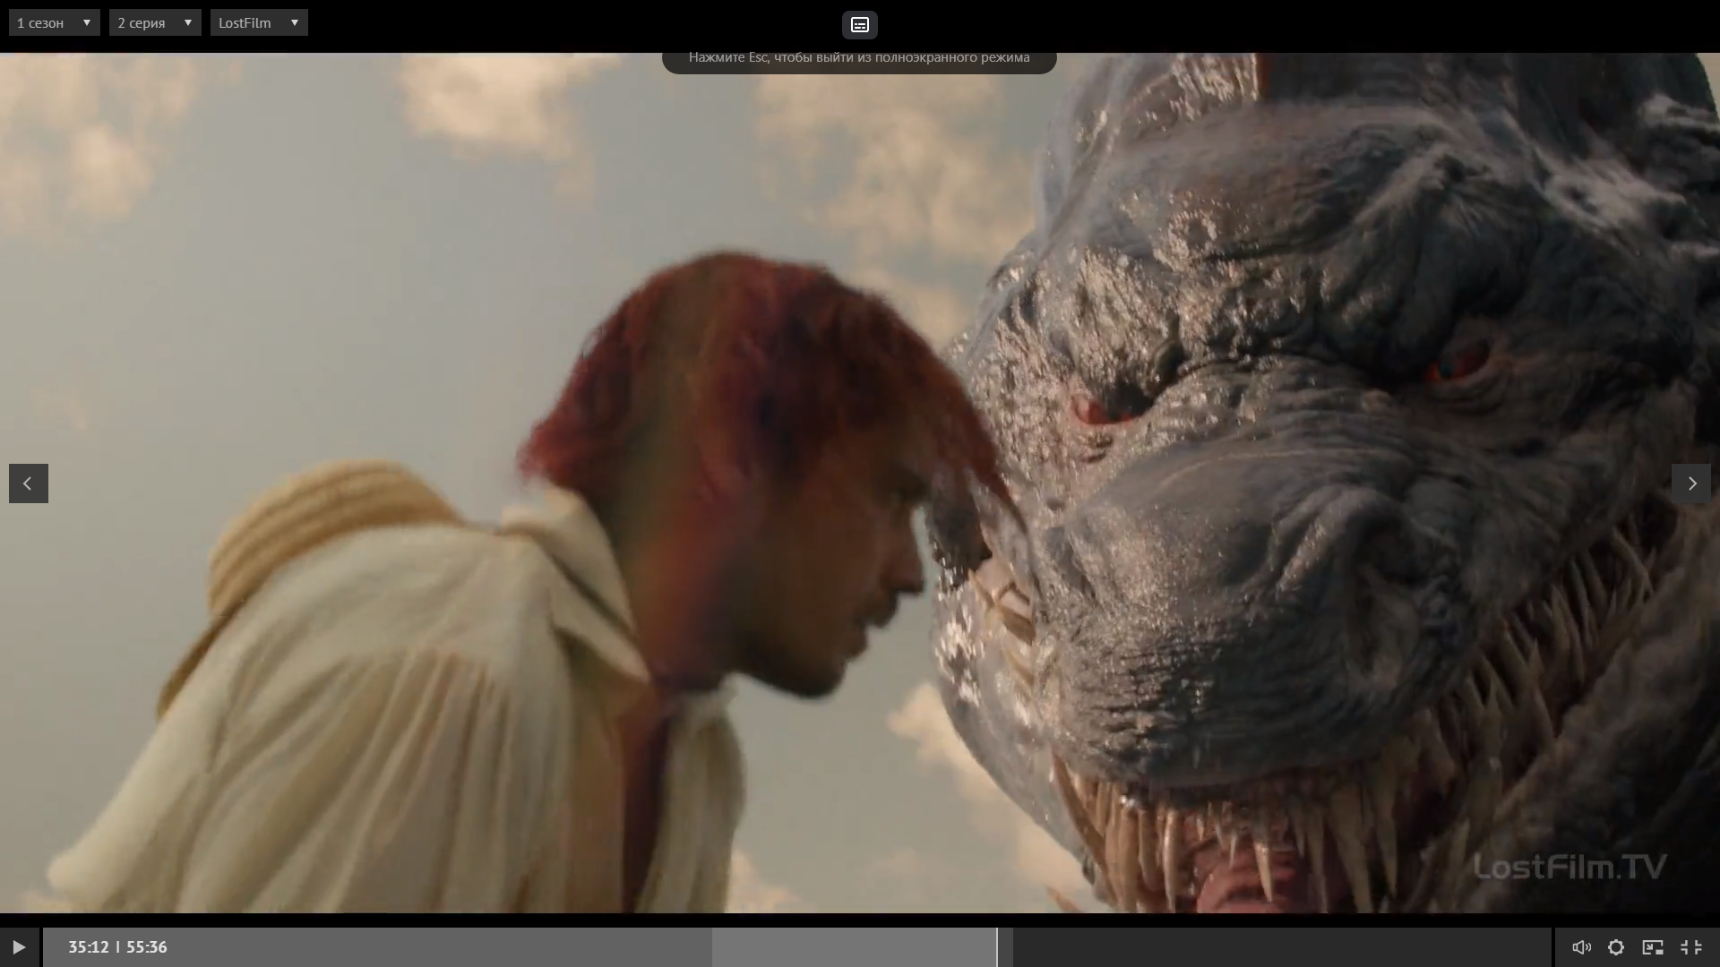Enable picture-in-picture mode icon
Image resolution: width=1720 pixels, height=967 pixels.
click(1653, 947)
